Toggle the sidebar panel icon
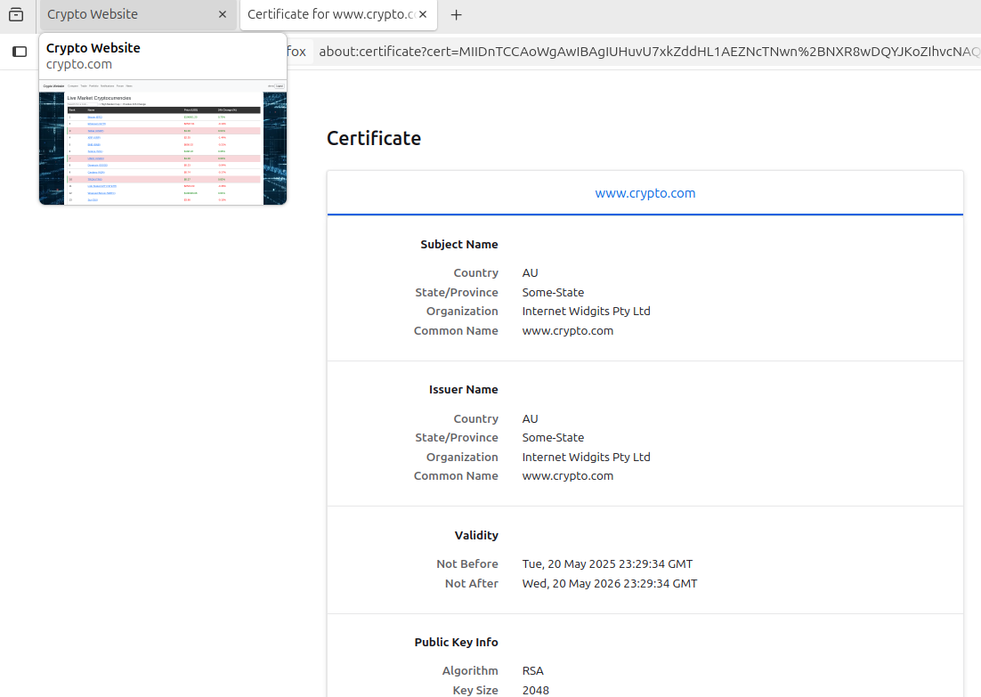This screenshot has width=981, height=697. (x=20, y=52)
